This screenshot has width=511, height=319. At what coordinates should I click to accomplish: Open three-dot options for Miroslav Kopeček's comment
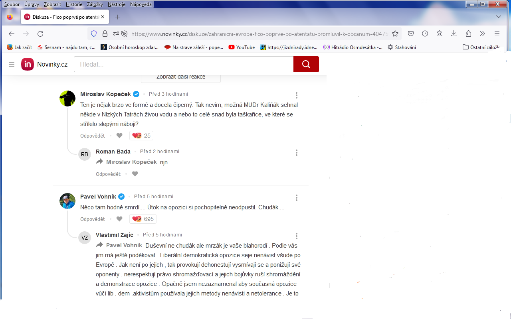(x=297, y=95)
